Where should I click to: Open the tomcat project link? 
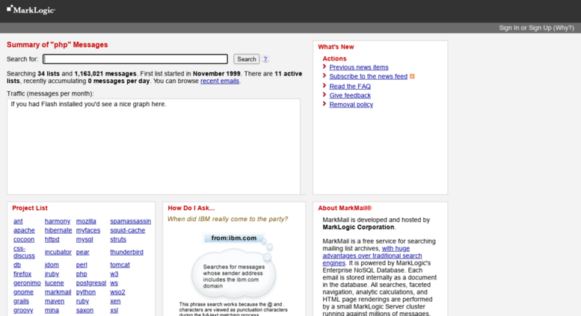point(120,264)
